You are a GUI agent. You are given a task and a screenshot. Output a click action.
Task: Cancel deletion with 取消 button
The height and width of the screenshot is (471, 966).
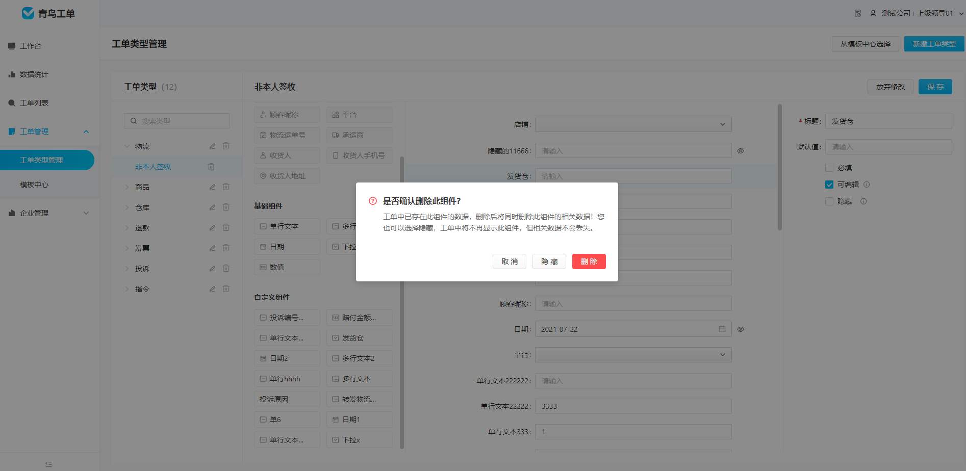510,261
